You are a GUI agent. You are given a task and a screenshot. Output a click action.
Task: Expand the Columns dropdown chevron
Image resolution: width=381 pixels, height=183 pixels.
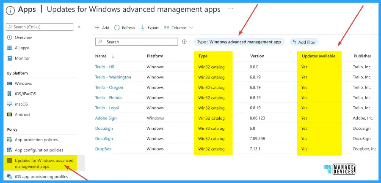[191, 27]
